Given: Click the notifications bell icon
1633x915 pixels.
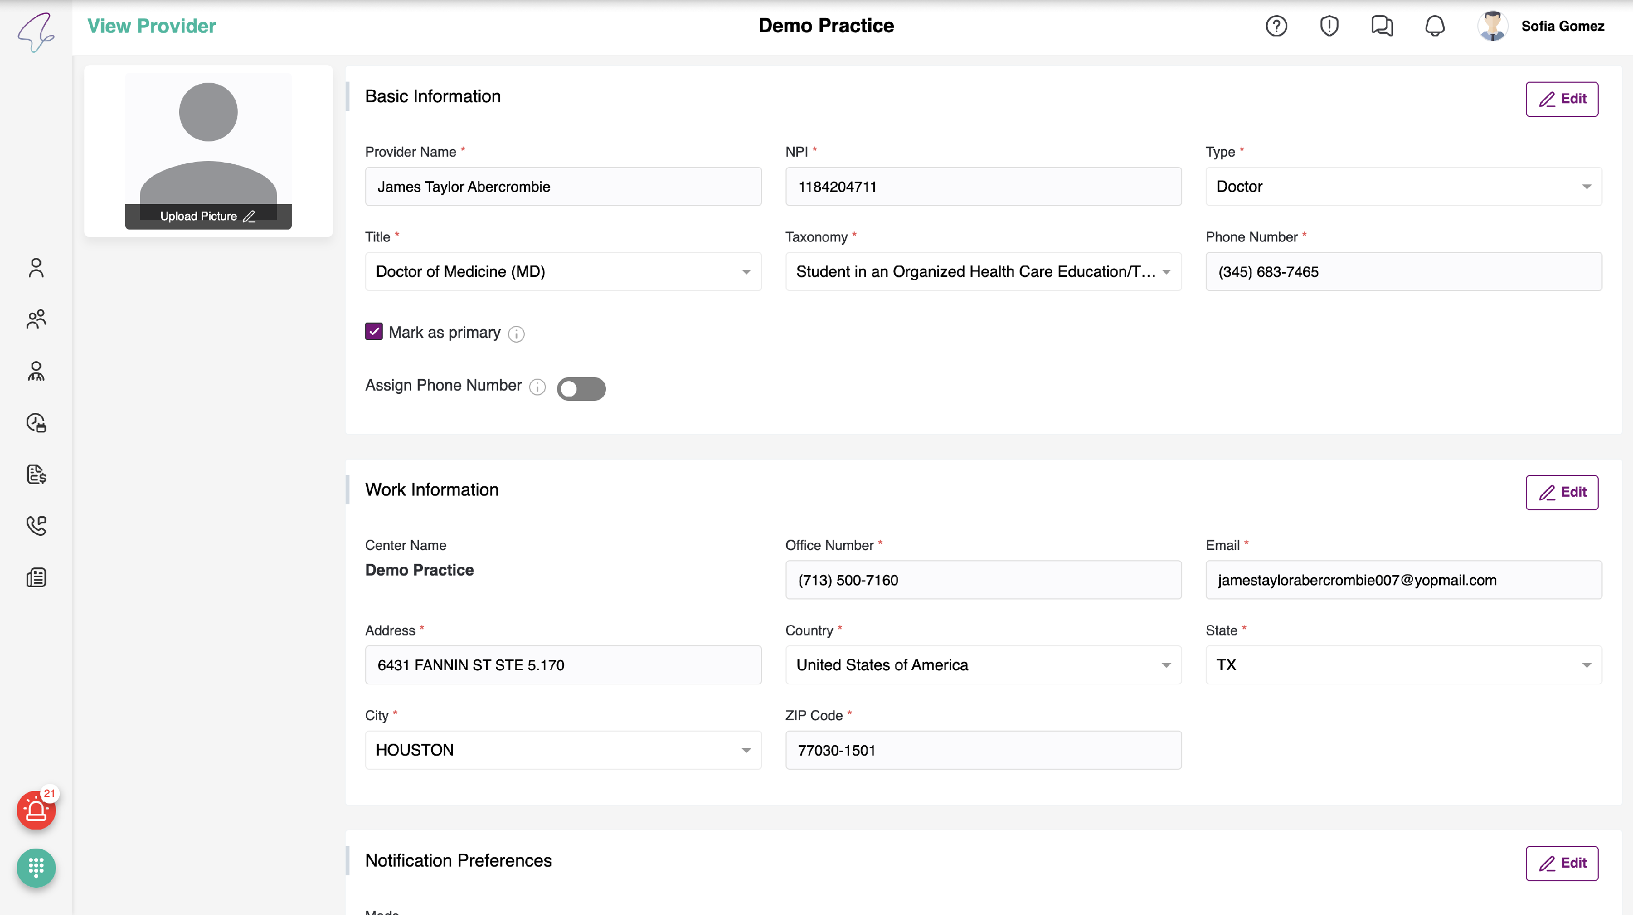Looking at the screenshot, I should tap(1434, 26).
